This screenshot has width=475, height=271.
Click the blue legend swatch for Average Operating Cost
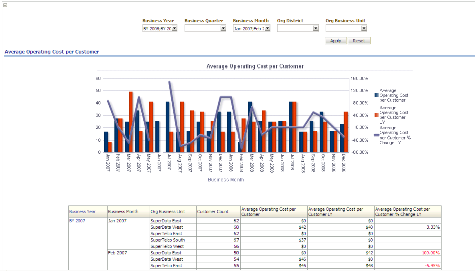376,95
